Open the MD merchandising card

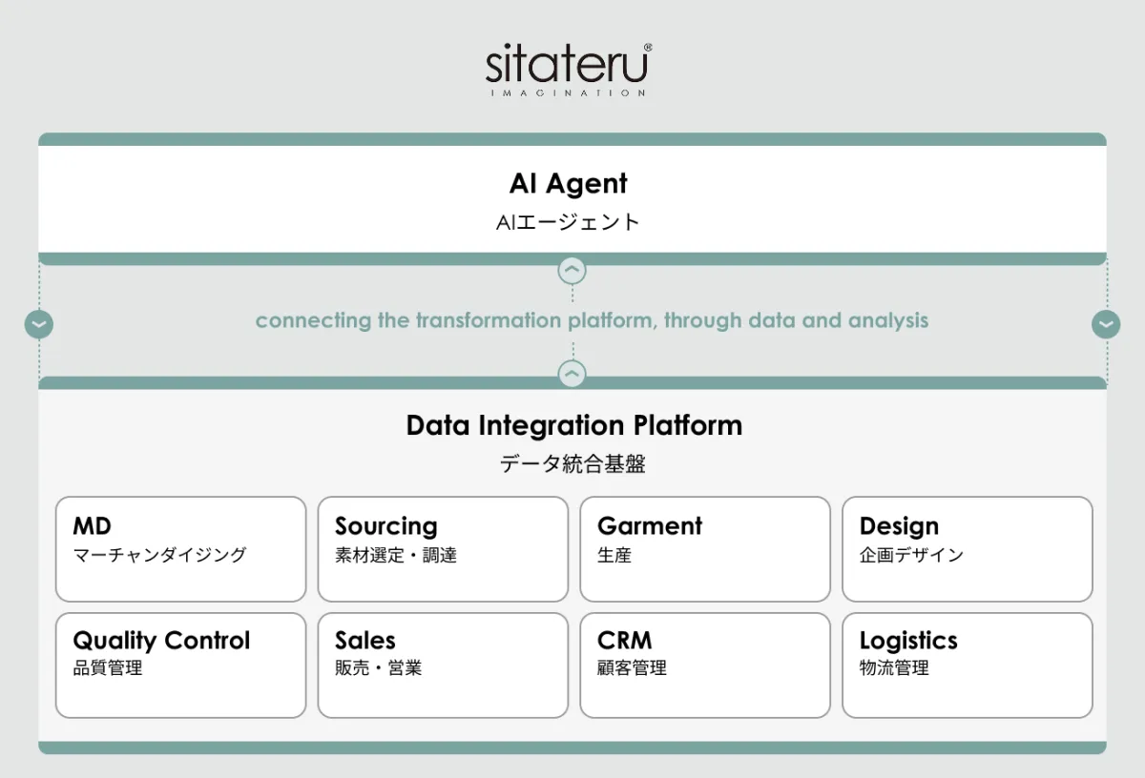point(180,548)
